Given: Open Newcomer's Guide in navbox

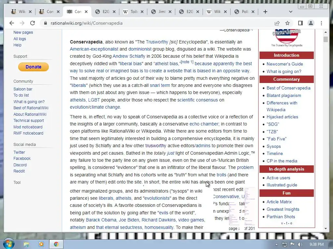Looking at the screenshot, I should (x=285, y=64).
